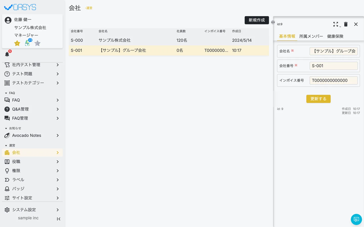Sort by 社員数 column header
The width and height of the screenshot is (364, 227).
(x=181, y=31)
